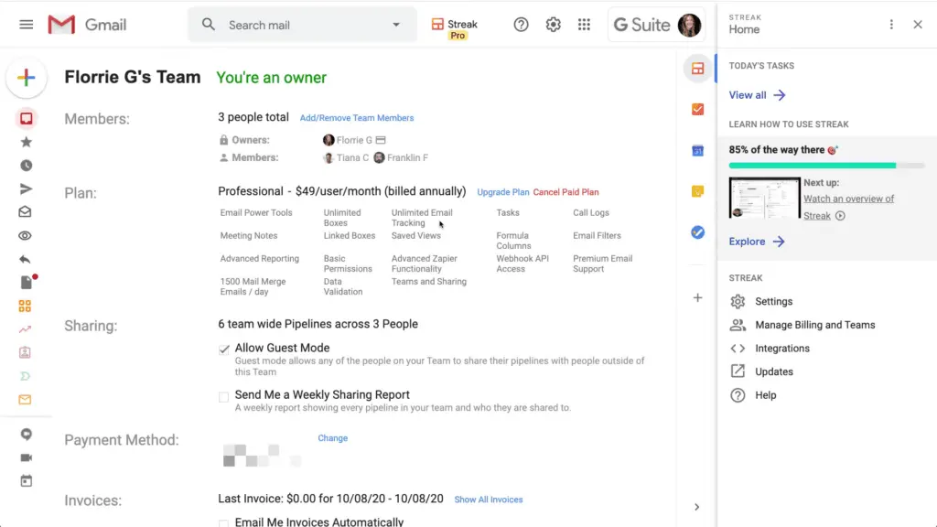This screenshot has width=937, height=527.
Task: Click owner Florrie G
Action: tap(347, 140)
